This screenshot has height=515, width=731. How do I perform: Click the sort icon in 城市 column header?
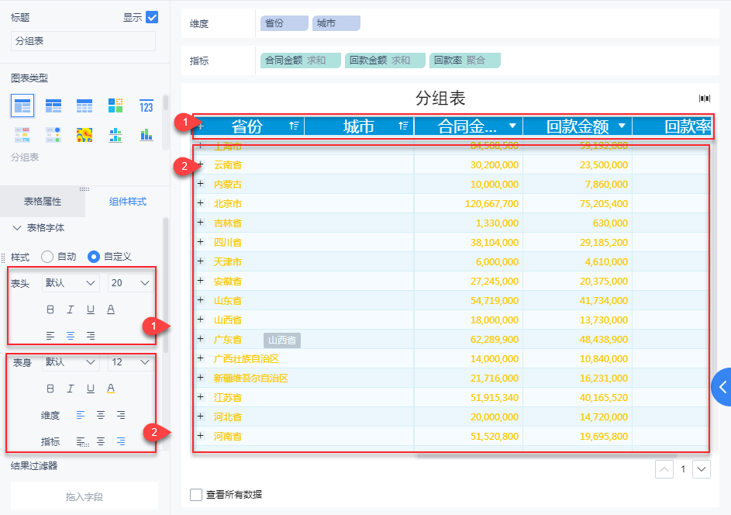point(403,126)
